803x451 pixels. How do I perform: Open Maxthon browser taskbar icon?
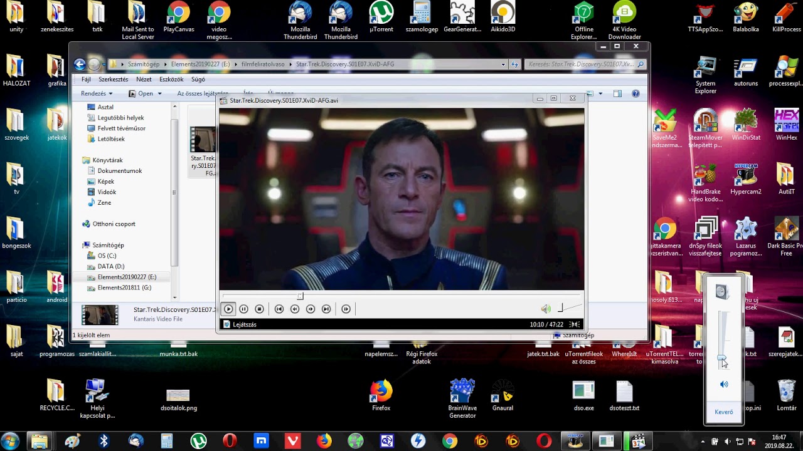[261, 441]
